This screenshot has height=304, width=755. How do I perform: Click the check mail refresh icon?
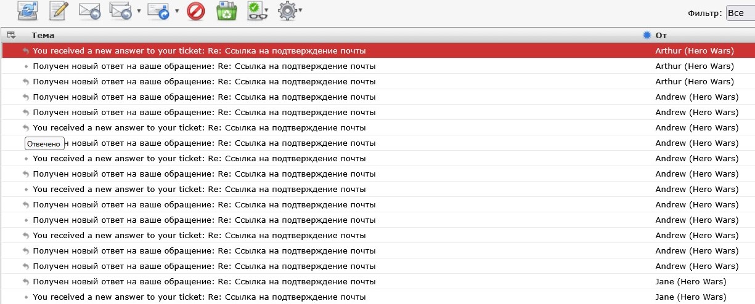pos(27,11)
